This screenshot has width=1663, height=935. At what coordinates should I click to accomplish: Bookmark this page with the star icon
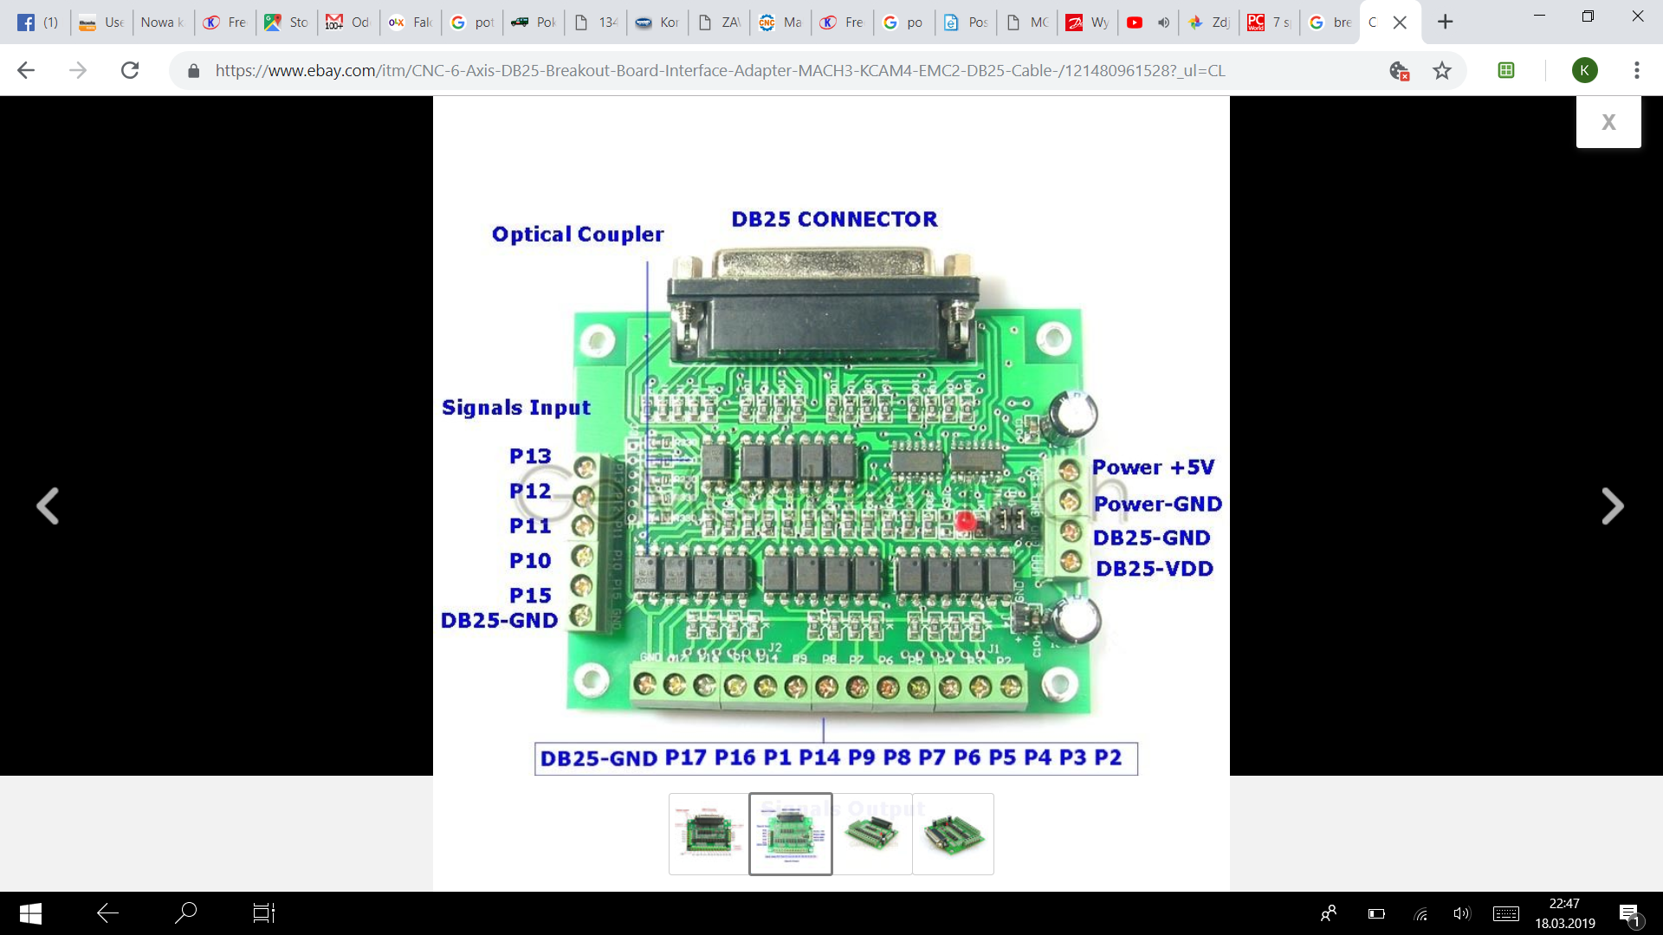coord(1441,71)
